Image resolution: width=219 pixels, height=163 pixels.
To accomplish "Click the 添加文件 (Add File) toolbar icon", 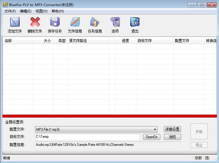I will coord(15,22).
